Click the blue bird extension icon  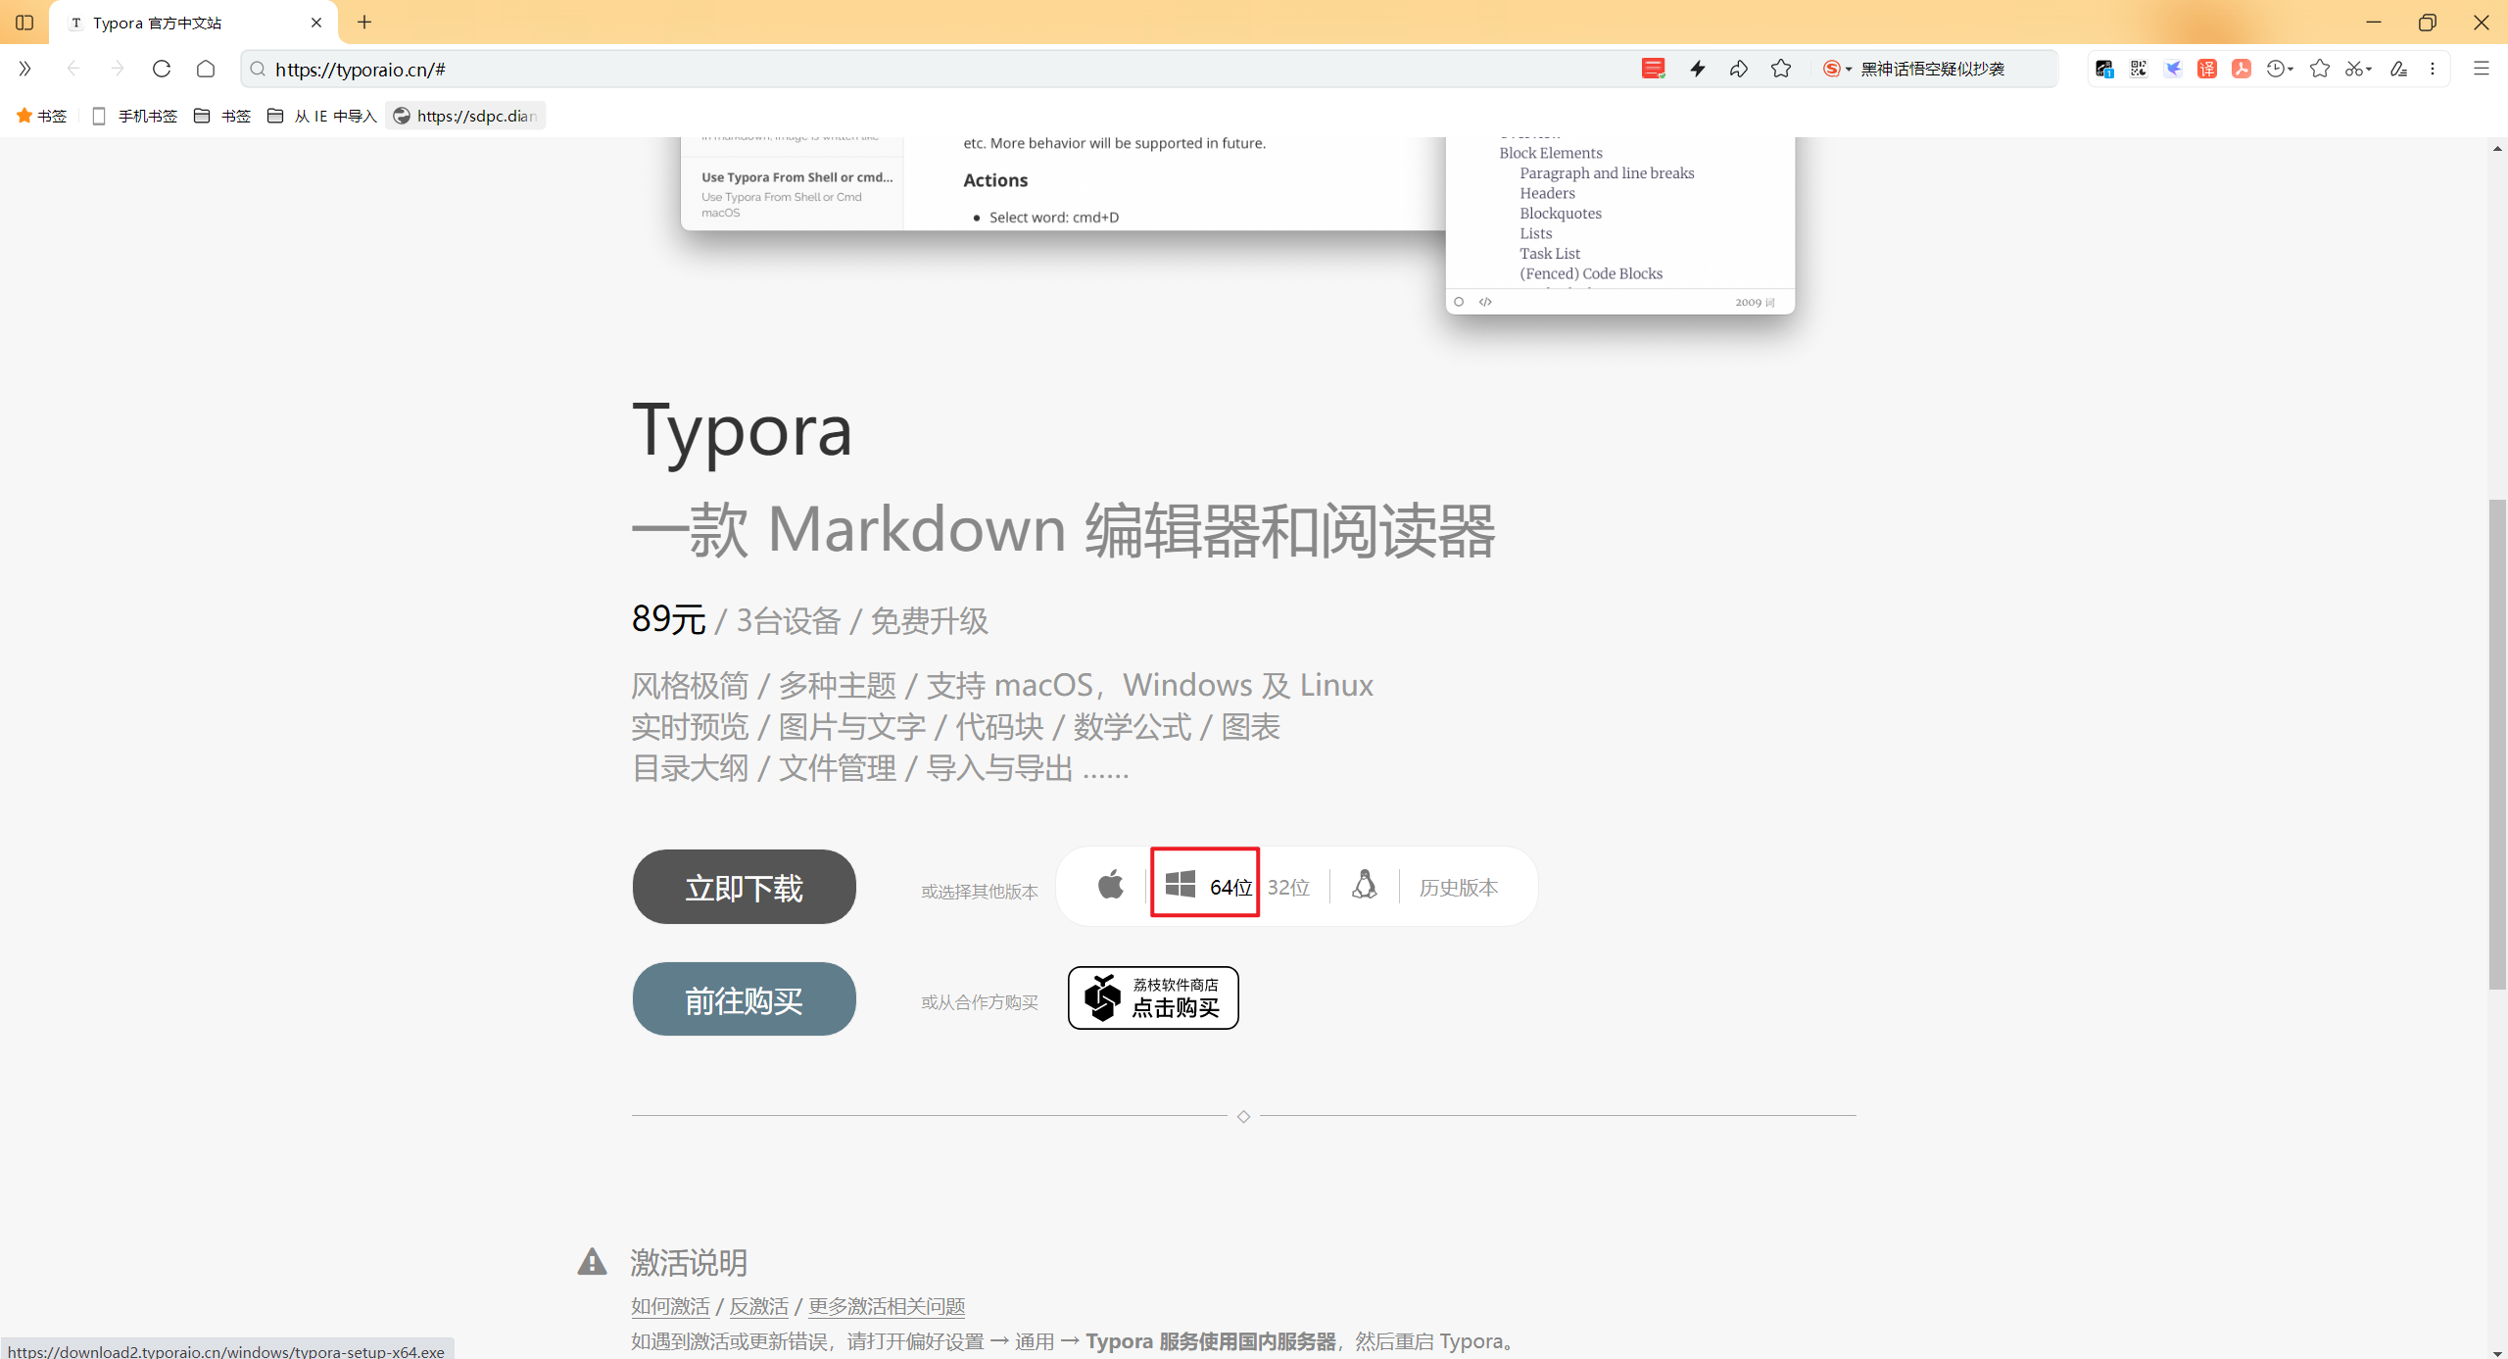click(2173, 69)
